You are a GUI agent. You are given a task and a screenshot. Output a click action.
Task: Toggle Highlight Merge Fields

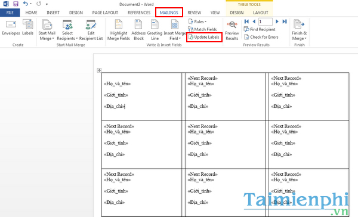119,30
